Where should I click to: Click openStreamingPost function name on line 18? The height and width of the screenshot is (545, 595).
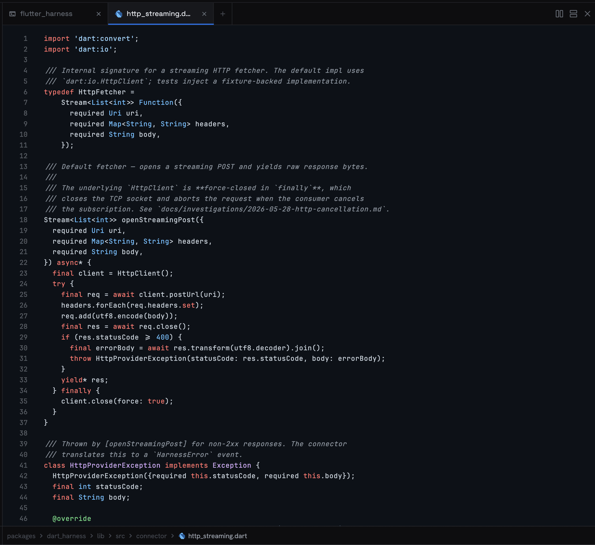159,220
